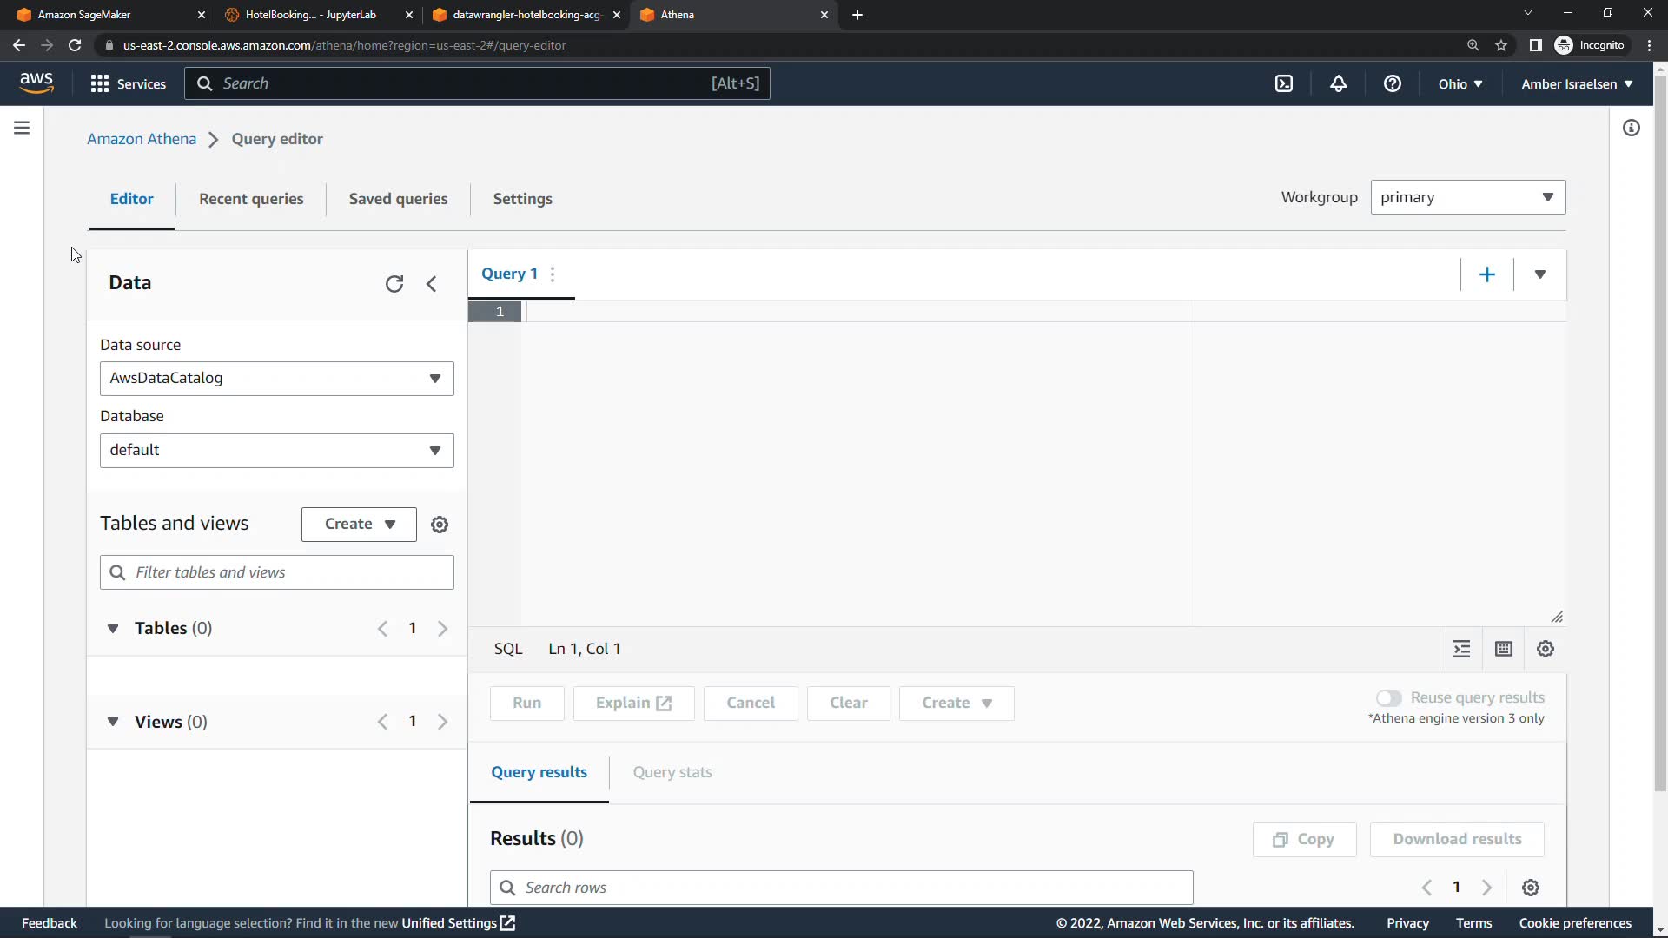Open the Data source dropdown
This screenshot has width=1668, height=938.
[x=276, y=379]
